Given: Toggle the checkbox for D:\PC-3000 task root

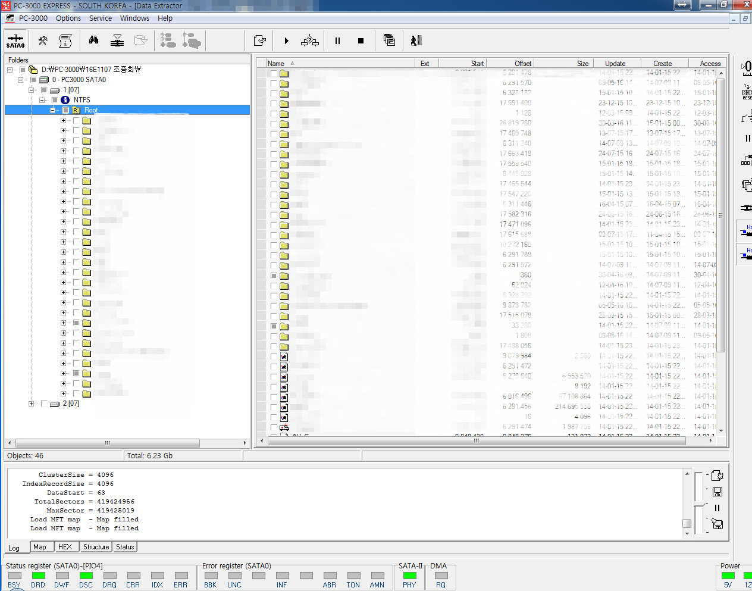Looking at the screenshot, I should 23,70.
